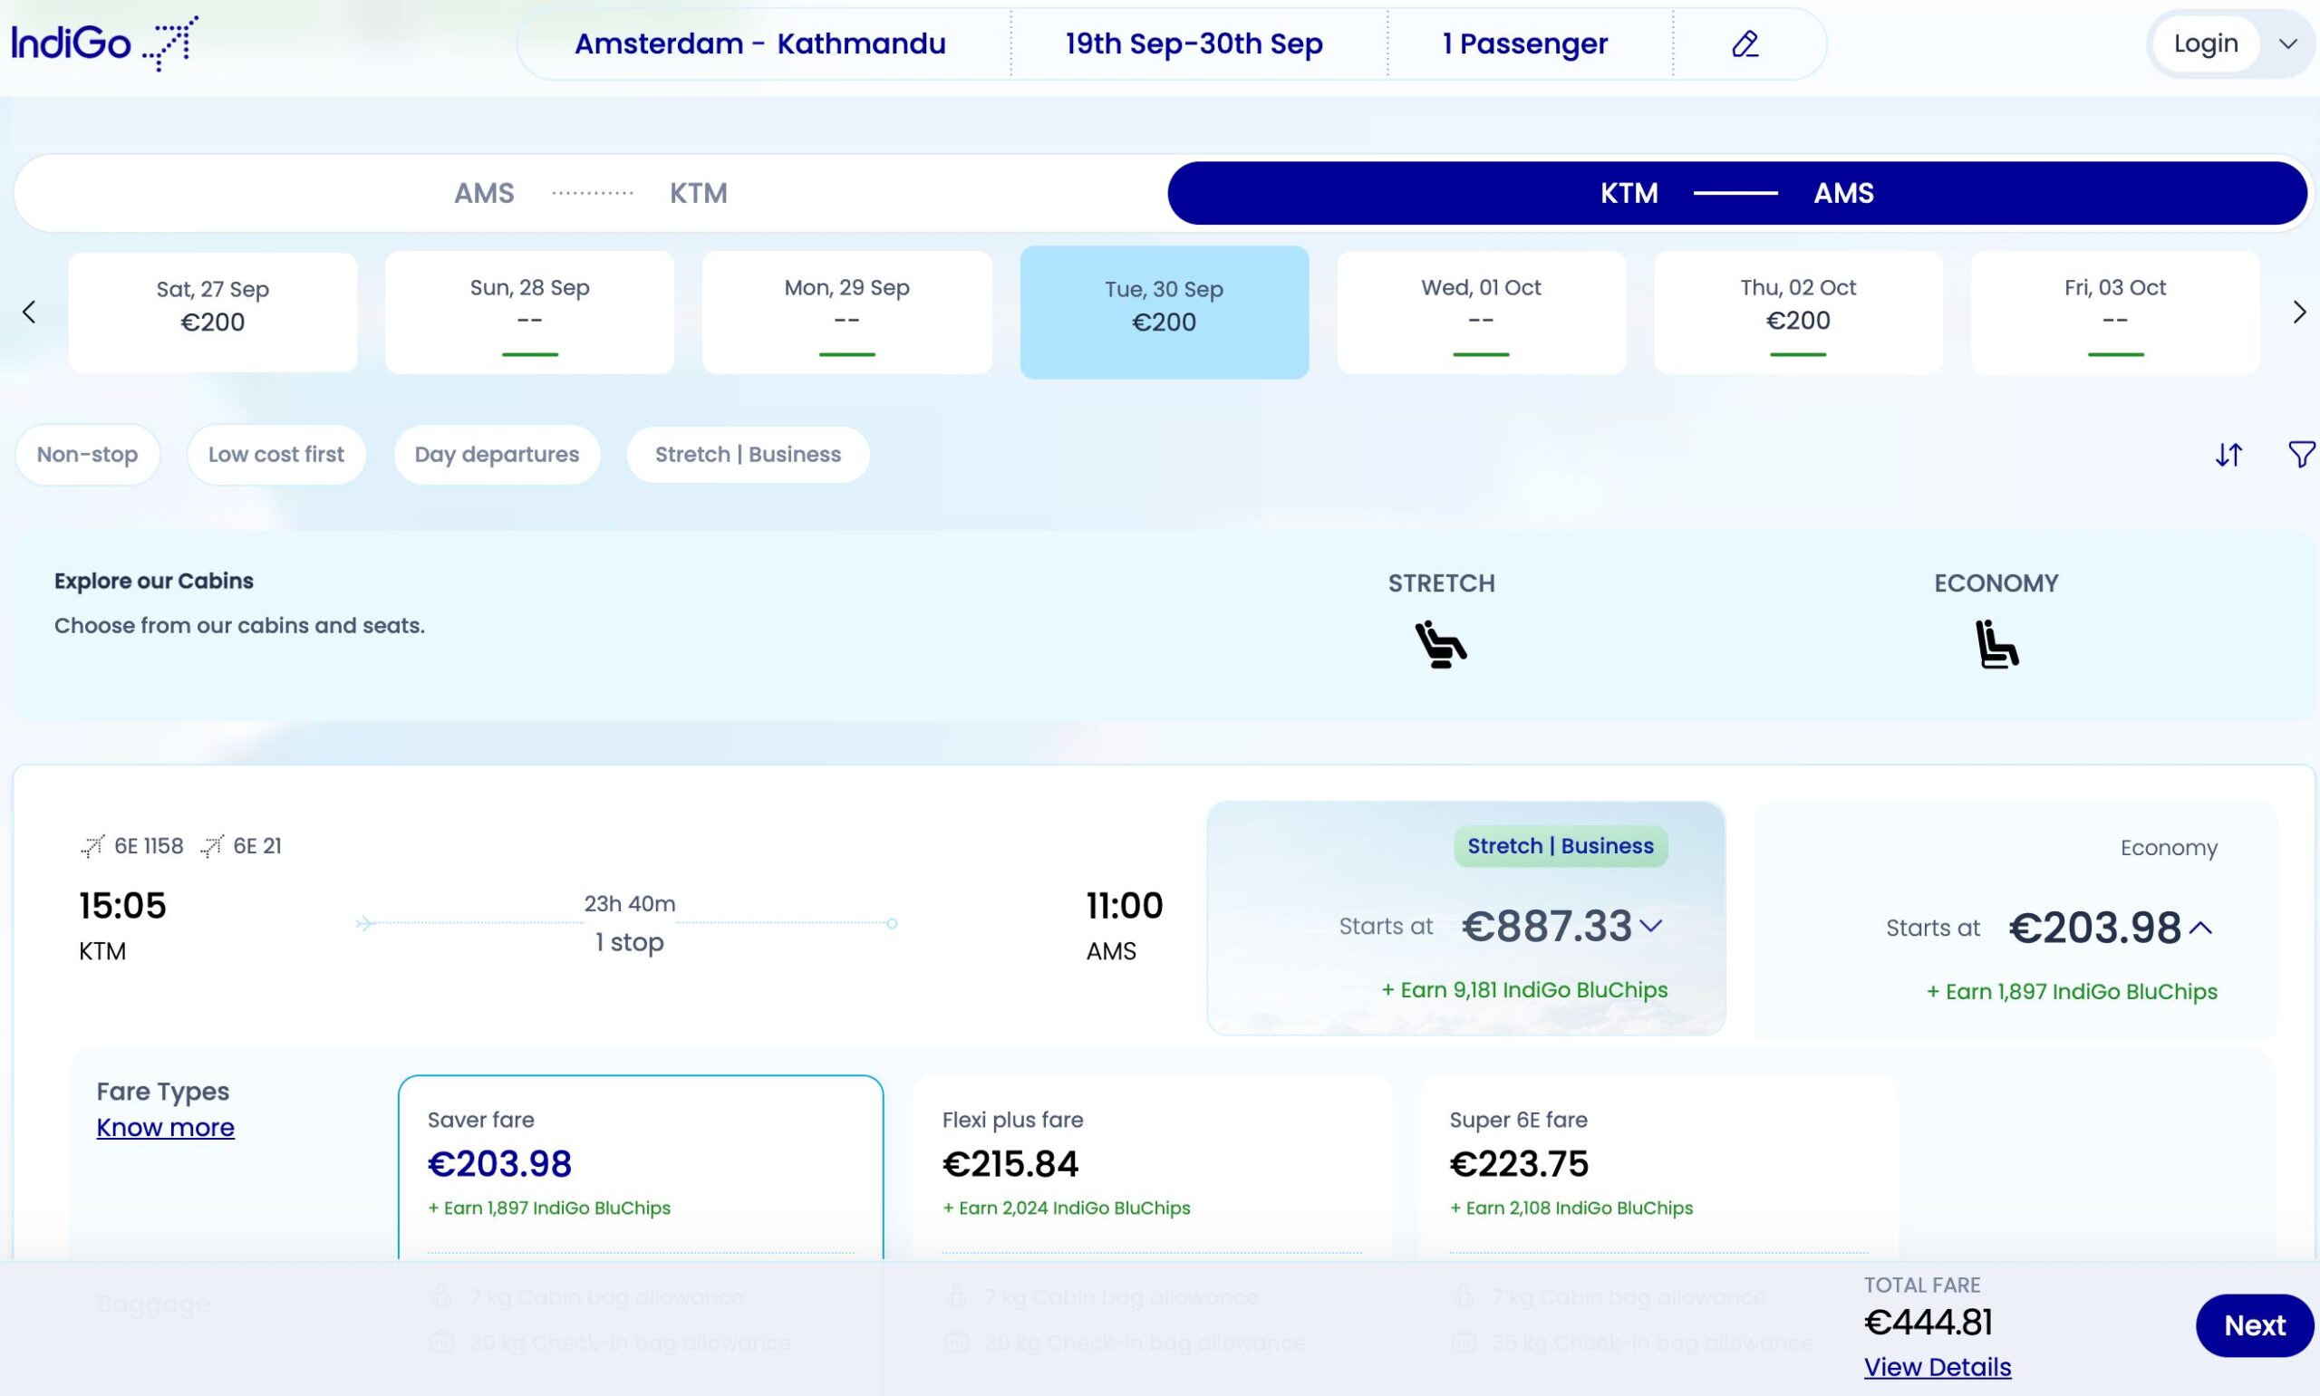Go to previous dates arrow
2320x1396 pixels.
pyautogui.click(x=29, y=313)
